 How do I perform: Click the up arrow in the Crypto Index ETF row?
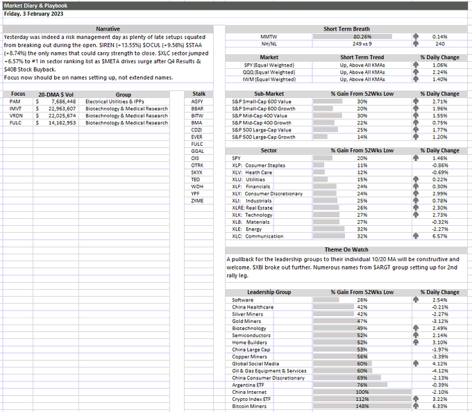point(416,399)
